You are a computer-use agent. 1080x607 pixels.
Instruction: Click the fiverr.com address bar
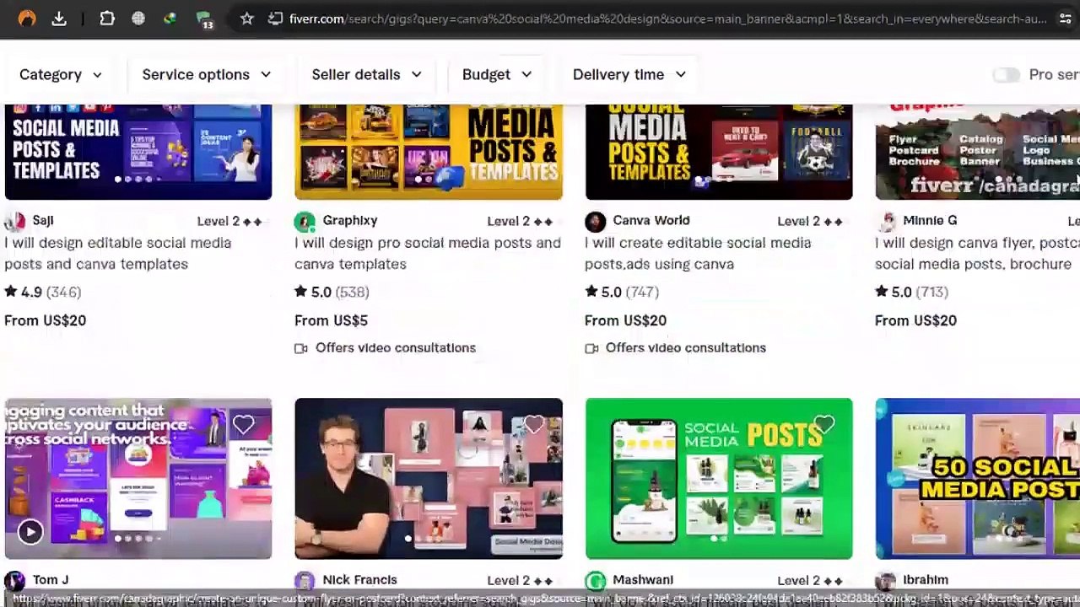pyautogui.click(x=667, y=19)
